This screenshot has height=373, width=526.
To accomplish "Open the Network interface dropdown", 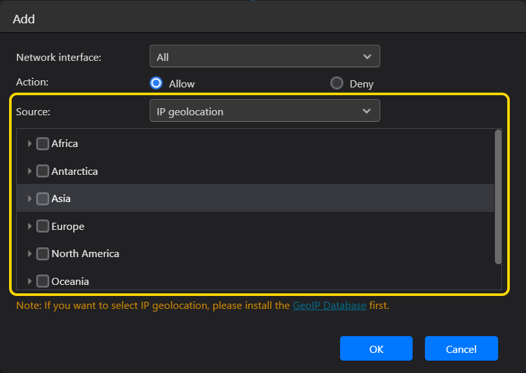I will [265, 56].
